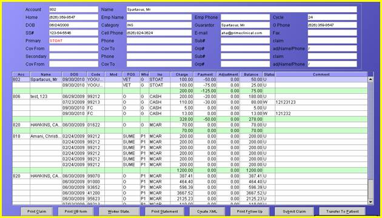Open the Print UB form button

tap(76, 211)
